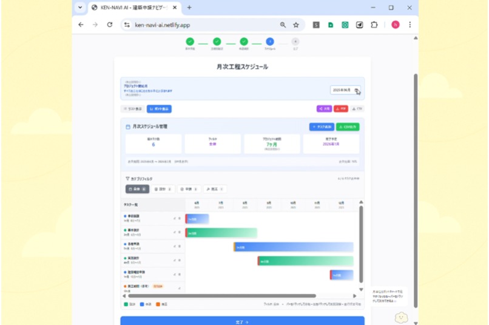
Task: Click the funnel icon beside カテゴリフィルタ
Action: coord(127,179)
